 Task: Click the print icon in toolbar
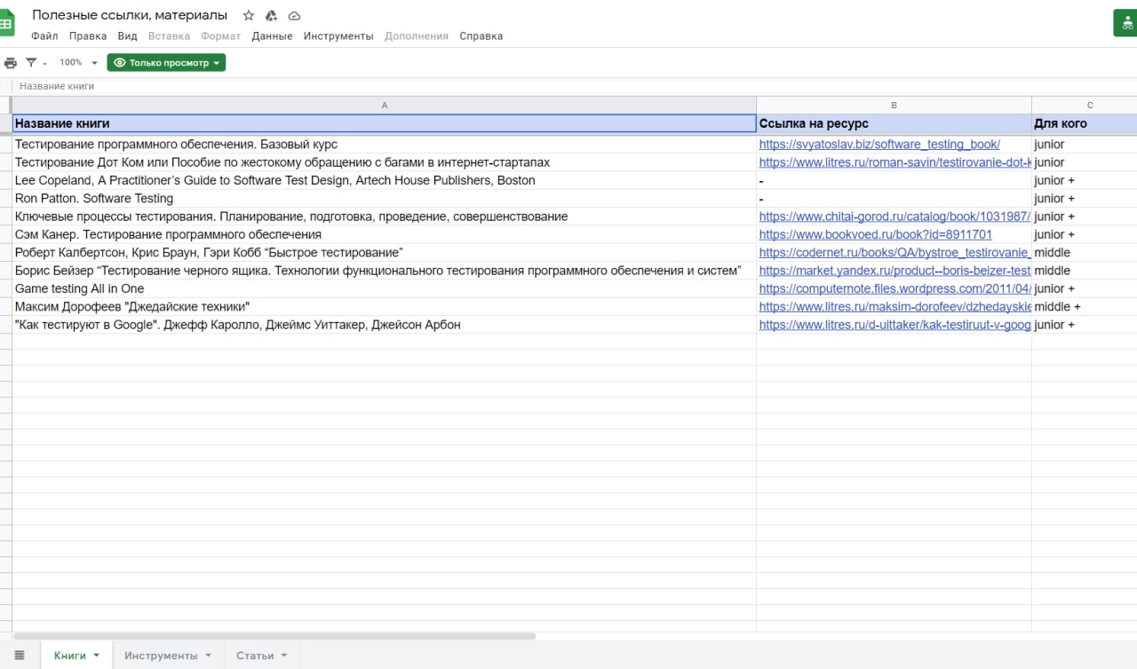11,63
